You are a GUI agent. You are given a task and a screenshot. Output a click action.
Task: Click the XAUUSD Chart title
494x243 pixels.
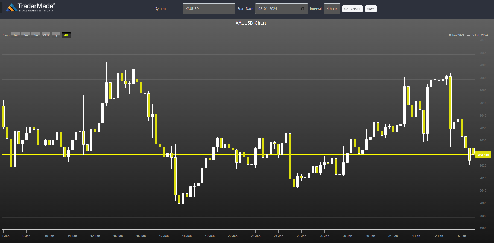pos(251,23)
